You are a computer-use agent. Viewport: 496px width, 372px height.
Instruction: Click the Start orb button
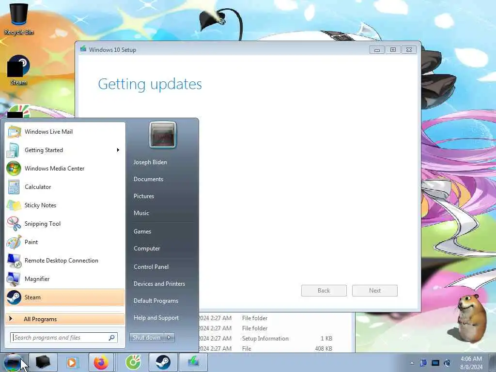pyautogui.click(x=13, y=362)
